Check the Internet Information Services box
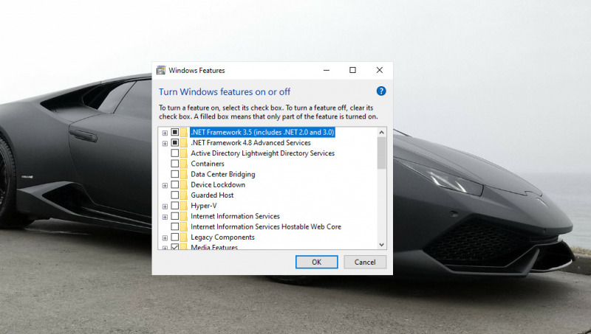This screenshot has height=334, width=591. (174, 216)
